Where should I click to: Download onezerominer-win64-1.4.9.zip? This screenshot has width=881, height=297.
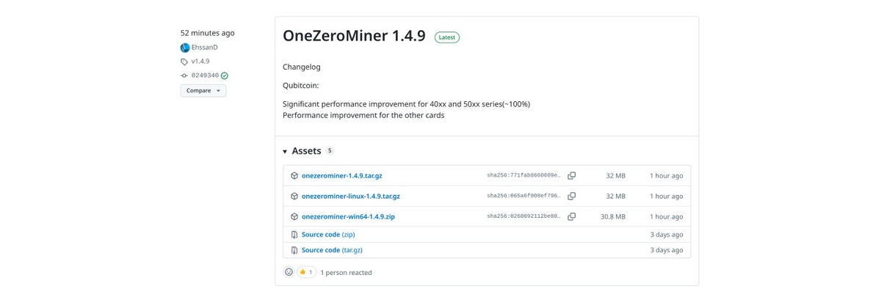348,217
